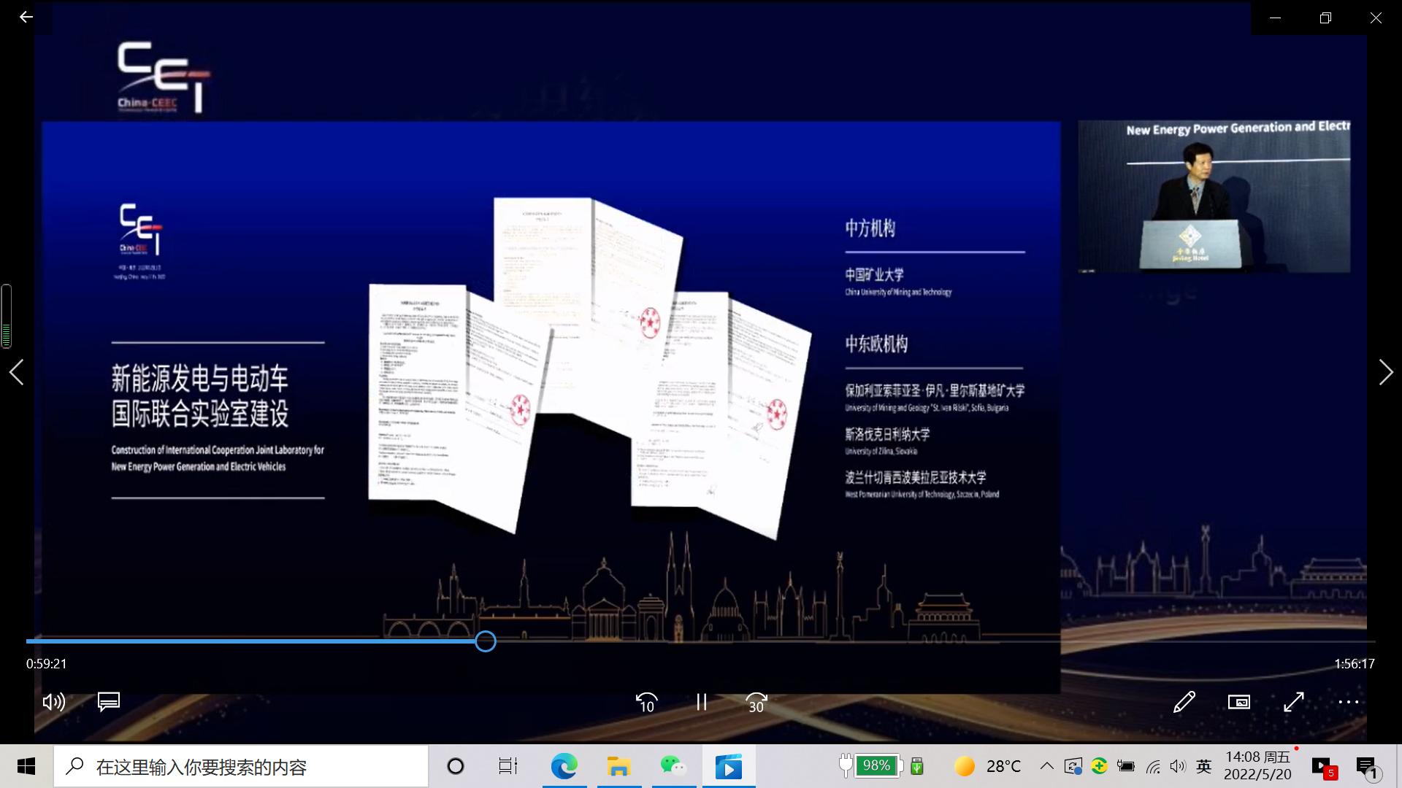Pause the video playback

pyautogui.click(x=701, y=702)
